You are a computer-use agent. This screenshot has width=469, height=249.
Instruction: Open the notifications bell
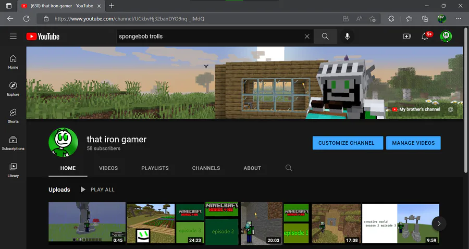pyautogui.click(x=425, y=36)
